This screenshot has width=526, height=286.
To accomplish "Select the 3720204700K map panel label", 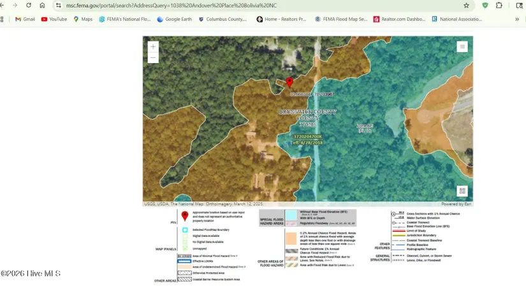I will pyautogui.click(x=307, y=137).
